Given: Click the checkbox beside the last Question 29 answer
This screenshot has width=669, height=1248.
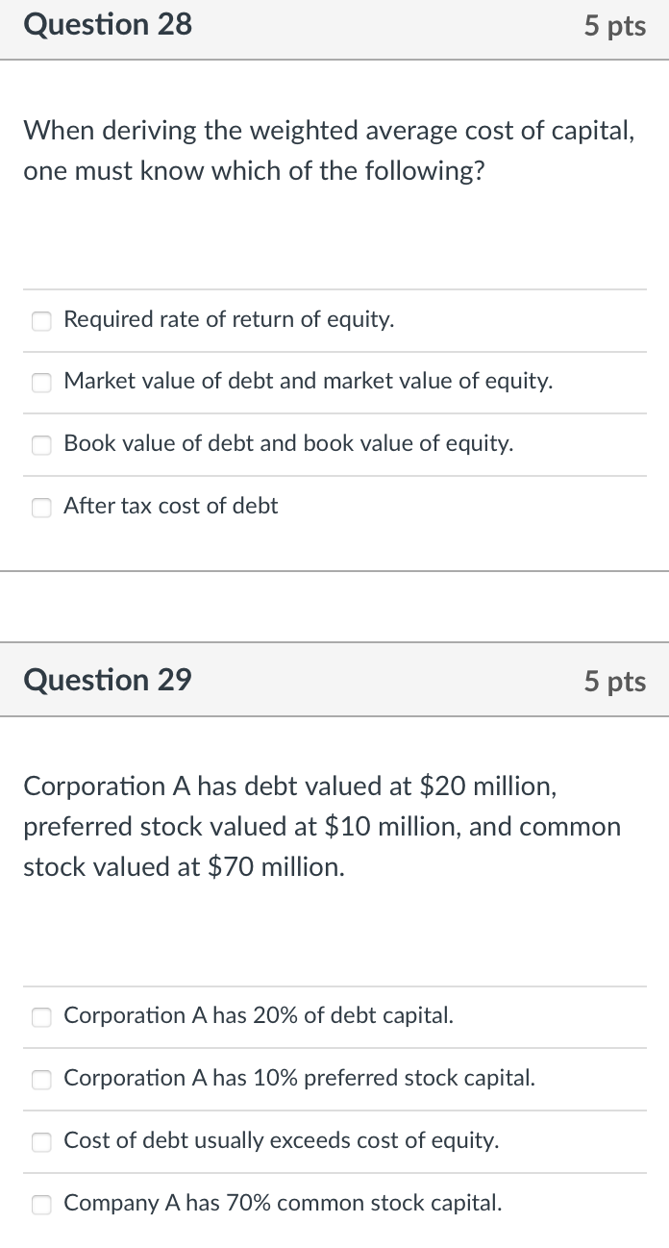Looking at the screenshot, I should pos(41,1204).
